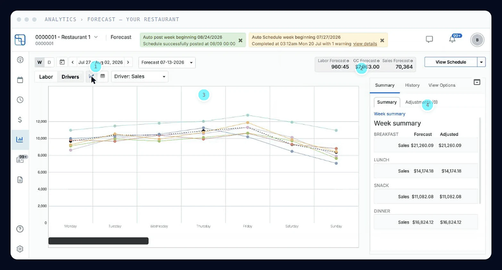This screenshot has width=502, height=270.
Task: Expand the View Schedule arrow dropdown
Action: [x=481, y=62]
